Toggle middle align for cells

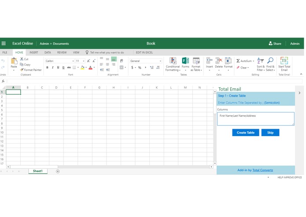(x=107, y=59)
